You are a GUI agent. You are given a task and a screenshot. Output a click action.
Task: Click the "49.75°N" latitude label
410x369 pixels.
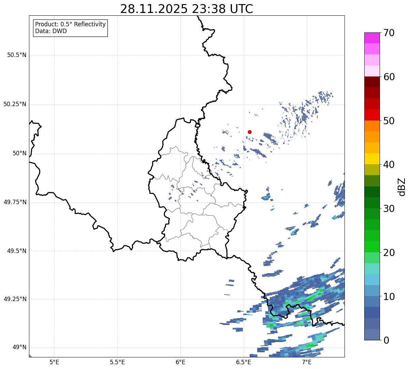point(15,202)
